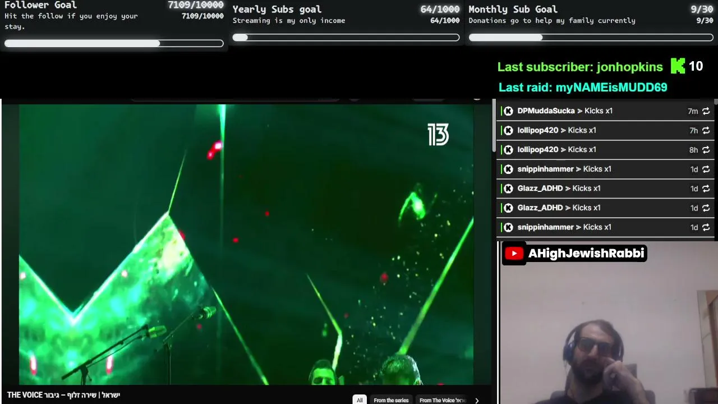The width and height of the screenshot is (718, 404).
Task: Click 'Last subscriber: jonhopkins' text
Action: 580,67
